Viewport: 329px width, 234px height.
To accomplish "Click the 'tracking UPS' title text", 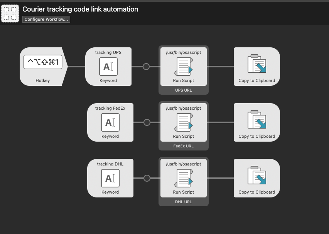I will tap(108, 52).
